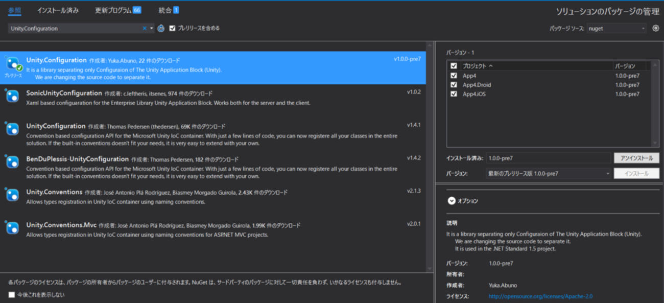Toggle the select-all projects checkbox
This screenshot has width=664, height=303.
[x=454, y=66]
